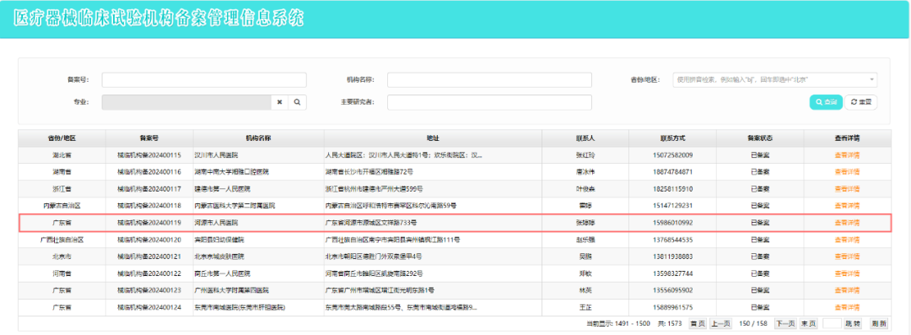Click the greyed 专业 text field

(x=186, y=102)
